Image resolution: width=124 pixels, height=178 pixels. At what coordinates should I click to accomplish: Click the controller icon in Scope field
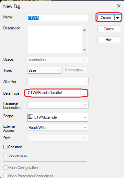pos(31,117)
